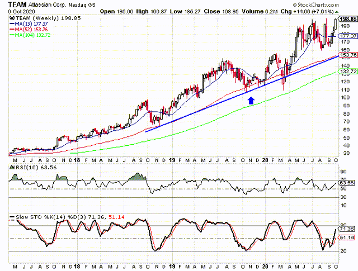Click the RSI(10) 63.56 indicator label
This screenshot has height=271, width=358.
pyautogui.click(x=35, y=168)
